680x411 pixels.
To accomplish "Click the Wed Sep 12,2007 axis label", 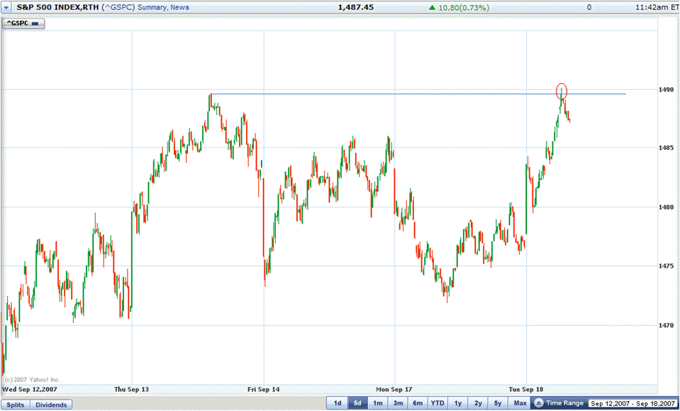I will click(30, 389).
